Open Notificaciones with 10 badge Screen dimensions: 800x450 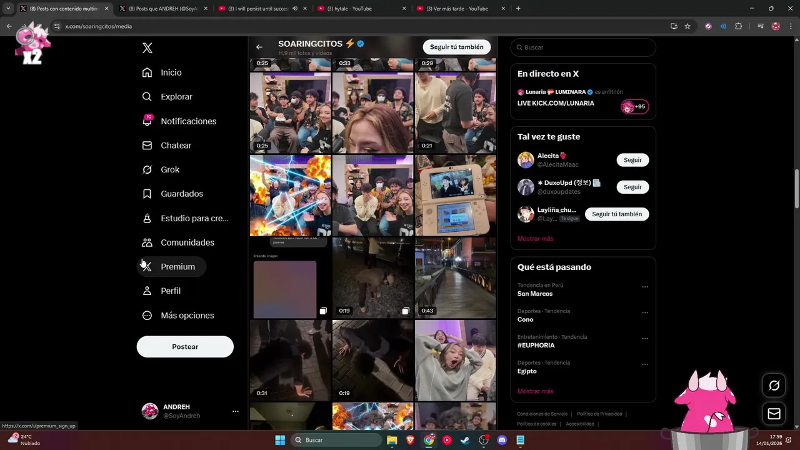click(179, 121)
